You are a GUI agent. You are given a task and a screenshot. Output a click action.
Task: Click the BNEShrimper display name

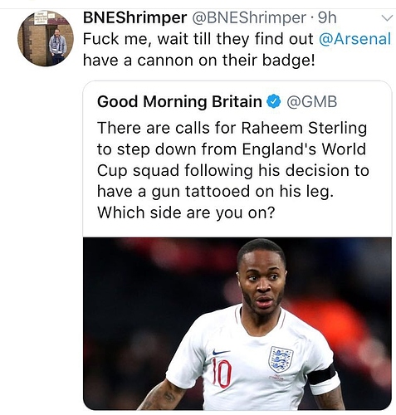[135, 17]
